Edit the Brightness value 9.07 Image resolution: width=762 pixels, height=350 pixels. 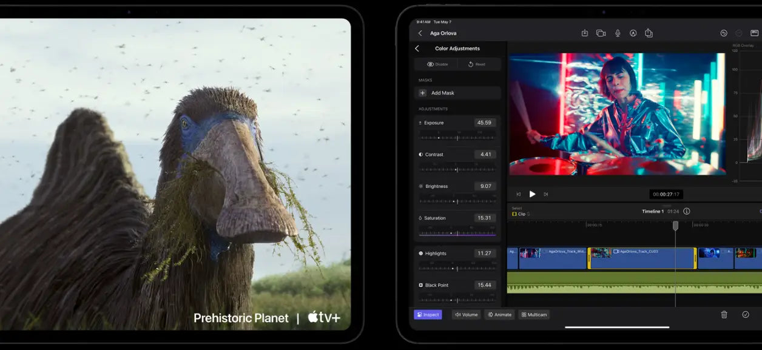[x=485, y=186]
